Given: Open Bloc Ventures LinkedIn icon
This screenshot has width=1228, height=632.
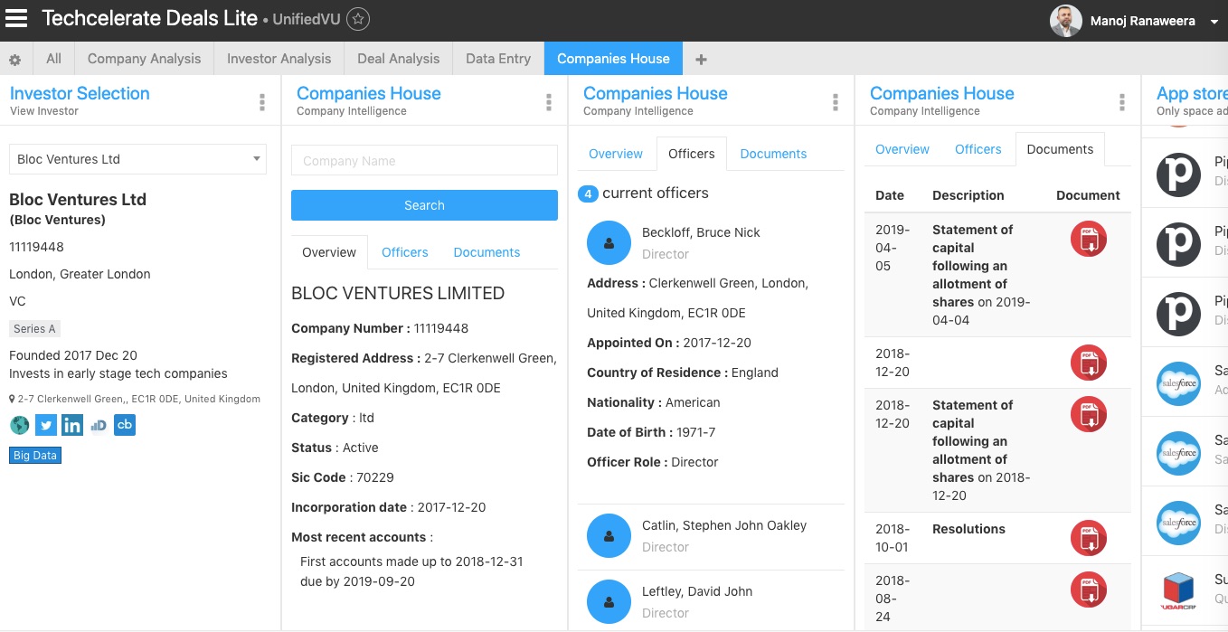Looking at the screenshot, I should [x=72, y=425].
